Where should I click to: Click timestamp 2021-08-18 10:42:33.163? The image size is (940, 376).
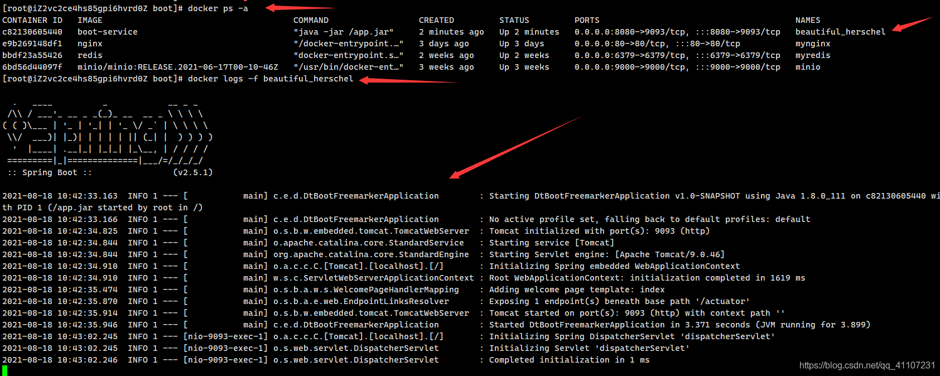point(60,196)
